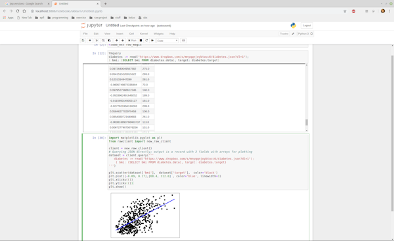Click the Python logo icon
The height and width of the screenshot is (241, 394).
pyautogui.click(x=294, y=26)
